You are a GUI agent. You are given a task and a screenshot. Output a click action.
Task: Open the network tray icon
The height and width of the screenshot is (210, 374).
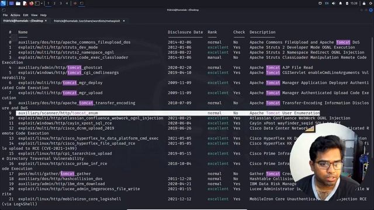(320, 3)
